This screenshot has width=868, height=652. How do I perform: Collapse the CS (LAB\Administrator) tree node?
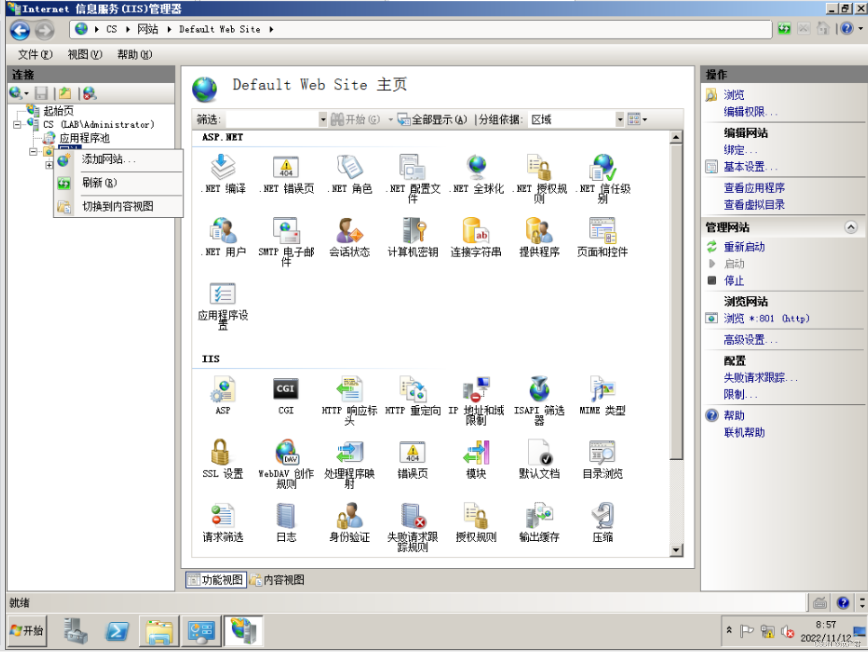(17, 124)
